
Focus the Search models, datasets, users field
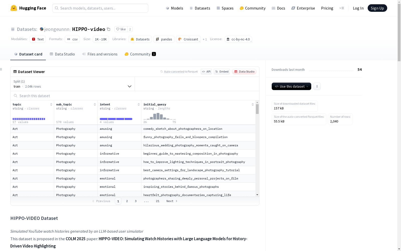100,8
